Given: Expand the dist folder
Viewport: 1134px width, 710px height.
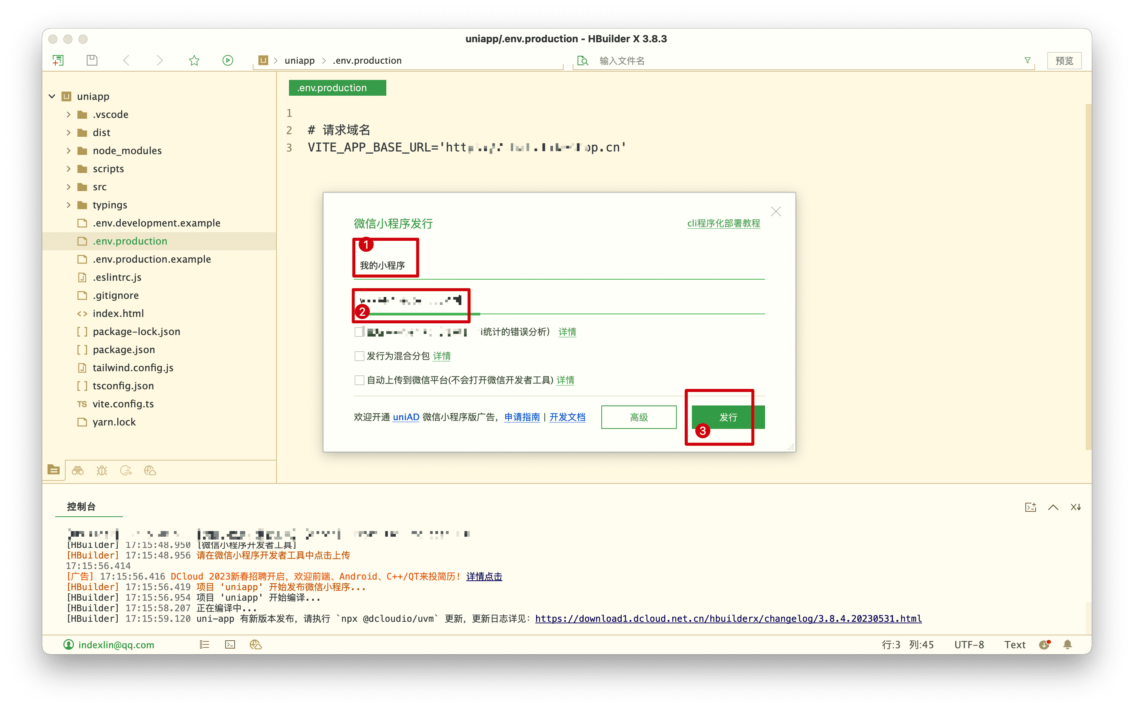Looking at the screenshot, I should [x=69, y=132].
